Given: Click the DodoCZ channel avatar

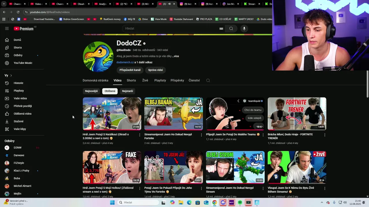Looking at the screenshot, I should pos(98,57).
